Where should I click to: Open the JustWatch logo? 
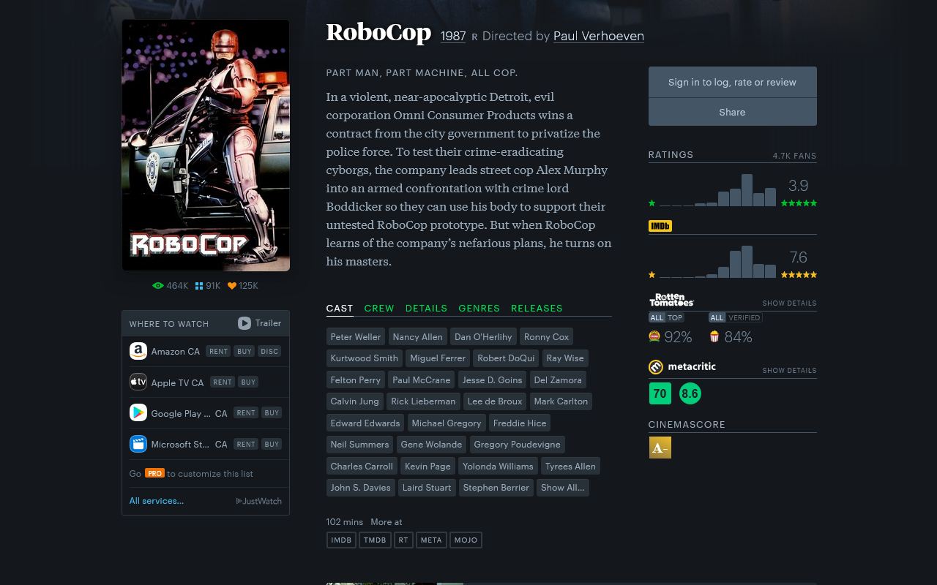pos(258,501)
